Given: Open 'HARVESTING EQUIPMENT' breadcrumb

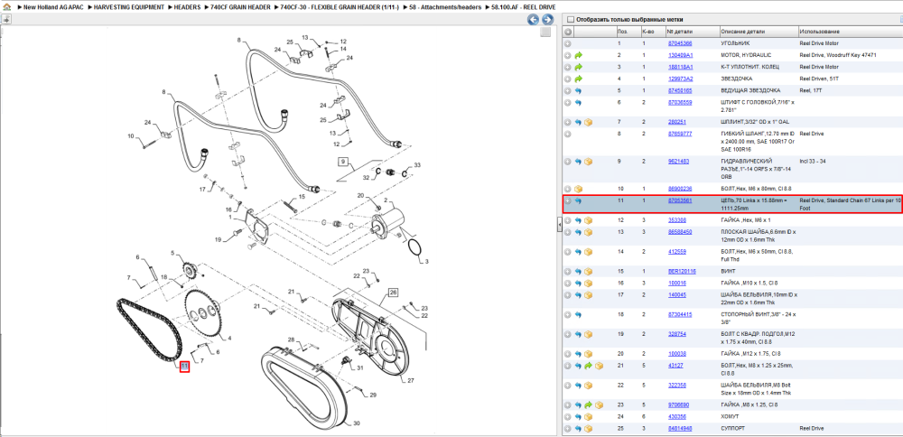Looking at the screenshot, I should point(129,7).
